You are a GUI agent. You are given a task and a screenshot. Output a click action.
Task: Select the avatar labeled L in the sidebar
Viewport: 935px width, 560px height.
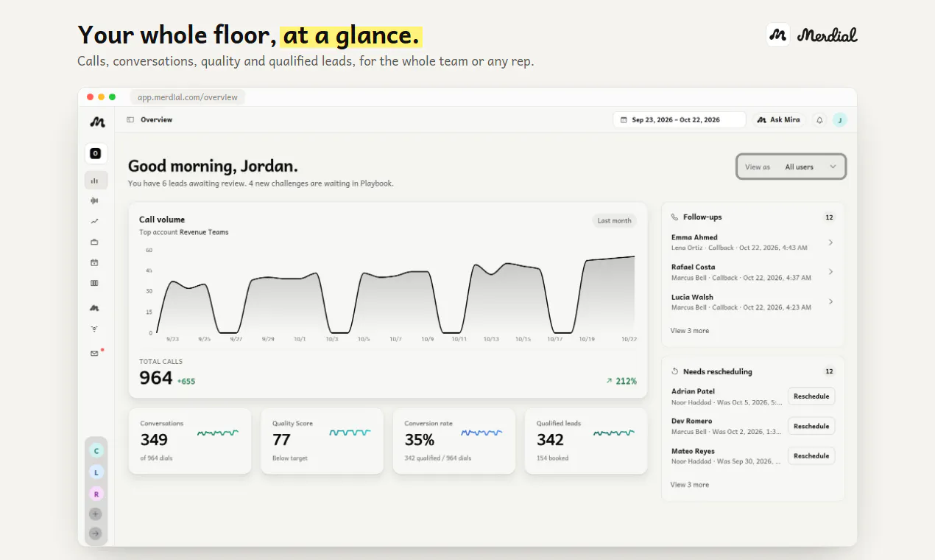[96, 472]
